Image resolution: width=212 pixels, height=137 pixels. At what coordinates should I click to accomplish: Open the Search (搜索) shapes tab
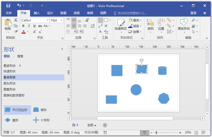click(x=20, y=56)
